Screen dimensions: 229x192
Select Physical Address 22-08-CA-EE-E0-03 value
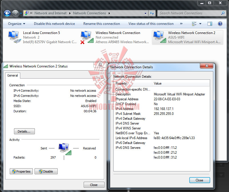pyautogui.click(x=167, y=99)
